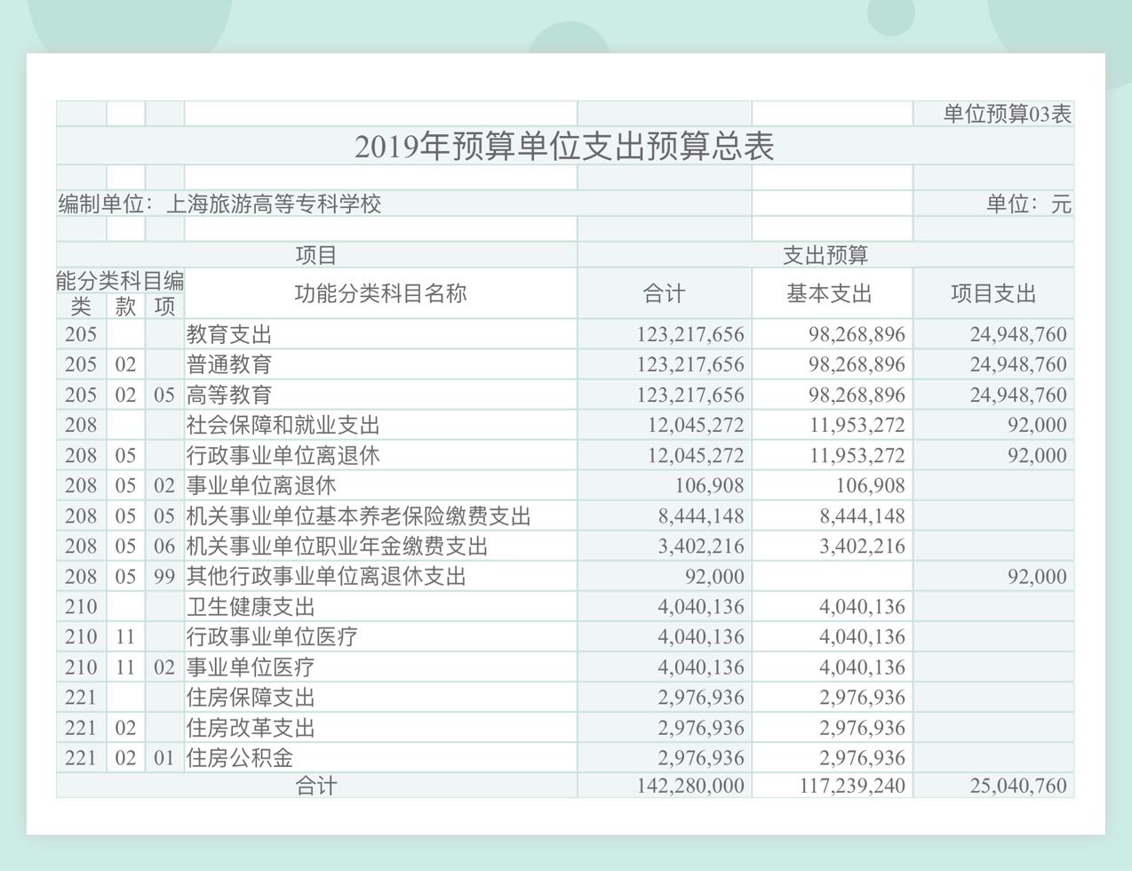Click the title 2019年预算单位支出预算总表
The height and width of the screenshot is (871, 1132).
[x=564, y=147]
